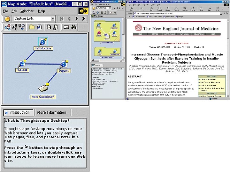The height and width of the screenshot is (172, 230).
Task: Open the Windows menu in Map Mode window
Action: tap(27, 11)
